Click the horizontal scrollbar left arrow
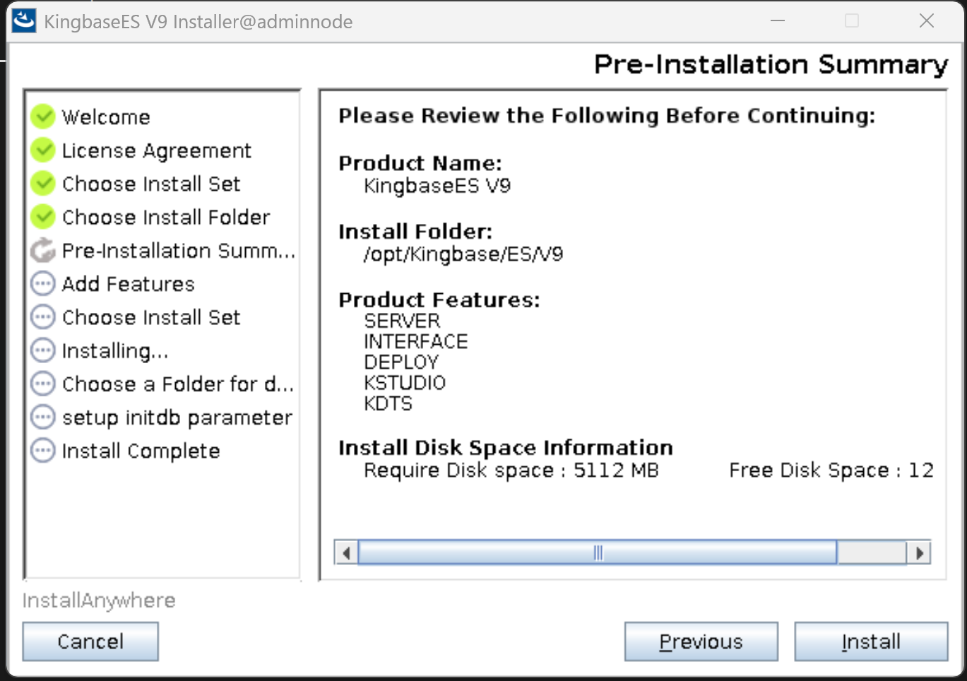 [346, 552]
